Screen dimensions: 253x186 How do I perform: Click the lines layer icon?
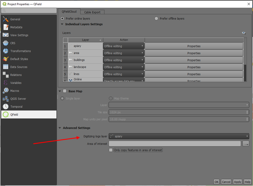tap(71, 74)
